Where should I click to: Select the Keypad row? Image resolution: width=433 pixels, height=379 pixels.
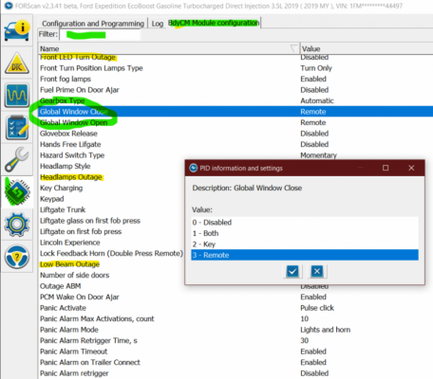(111, 199)
